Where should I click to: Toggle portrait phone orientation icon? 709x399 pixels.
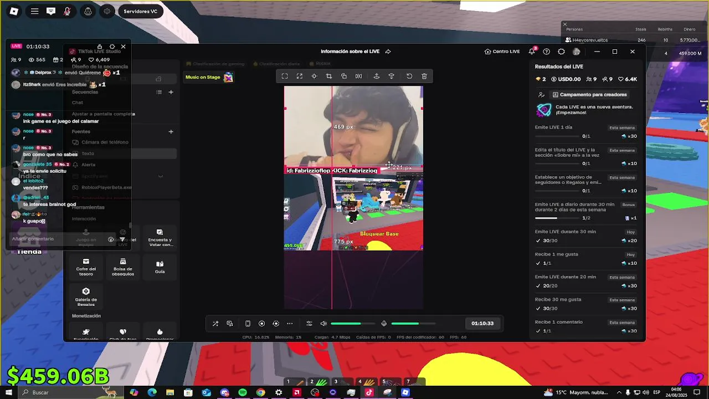248,324
